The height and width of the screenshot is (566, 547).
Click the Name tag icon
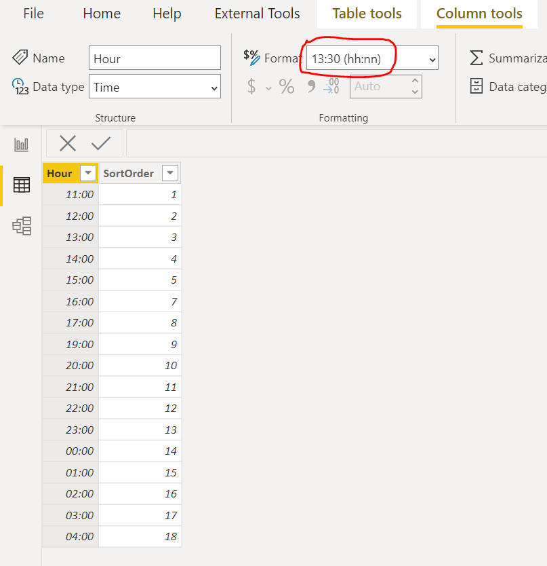pyautogui.click(x=20, y=58)
